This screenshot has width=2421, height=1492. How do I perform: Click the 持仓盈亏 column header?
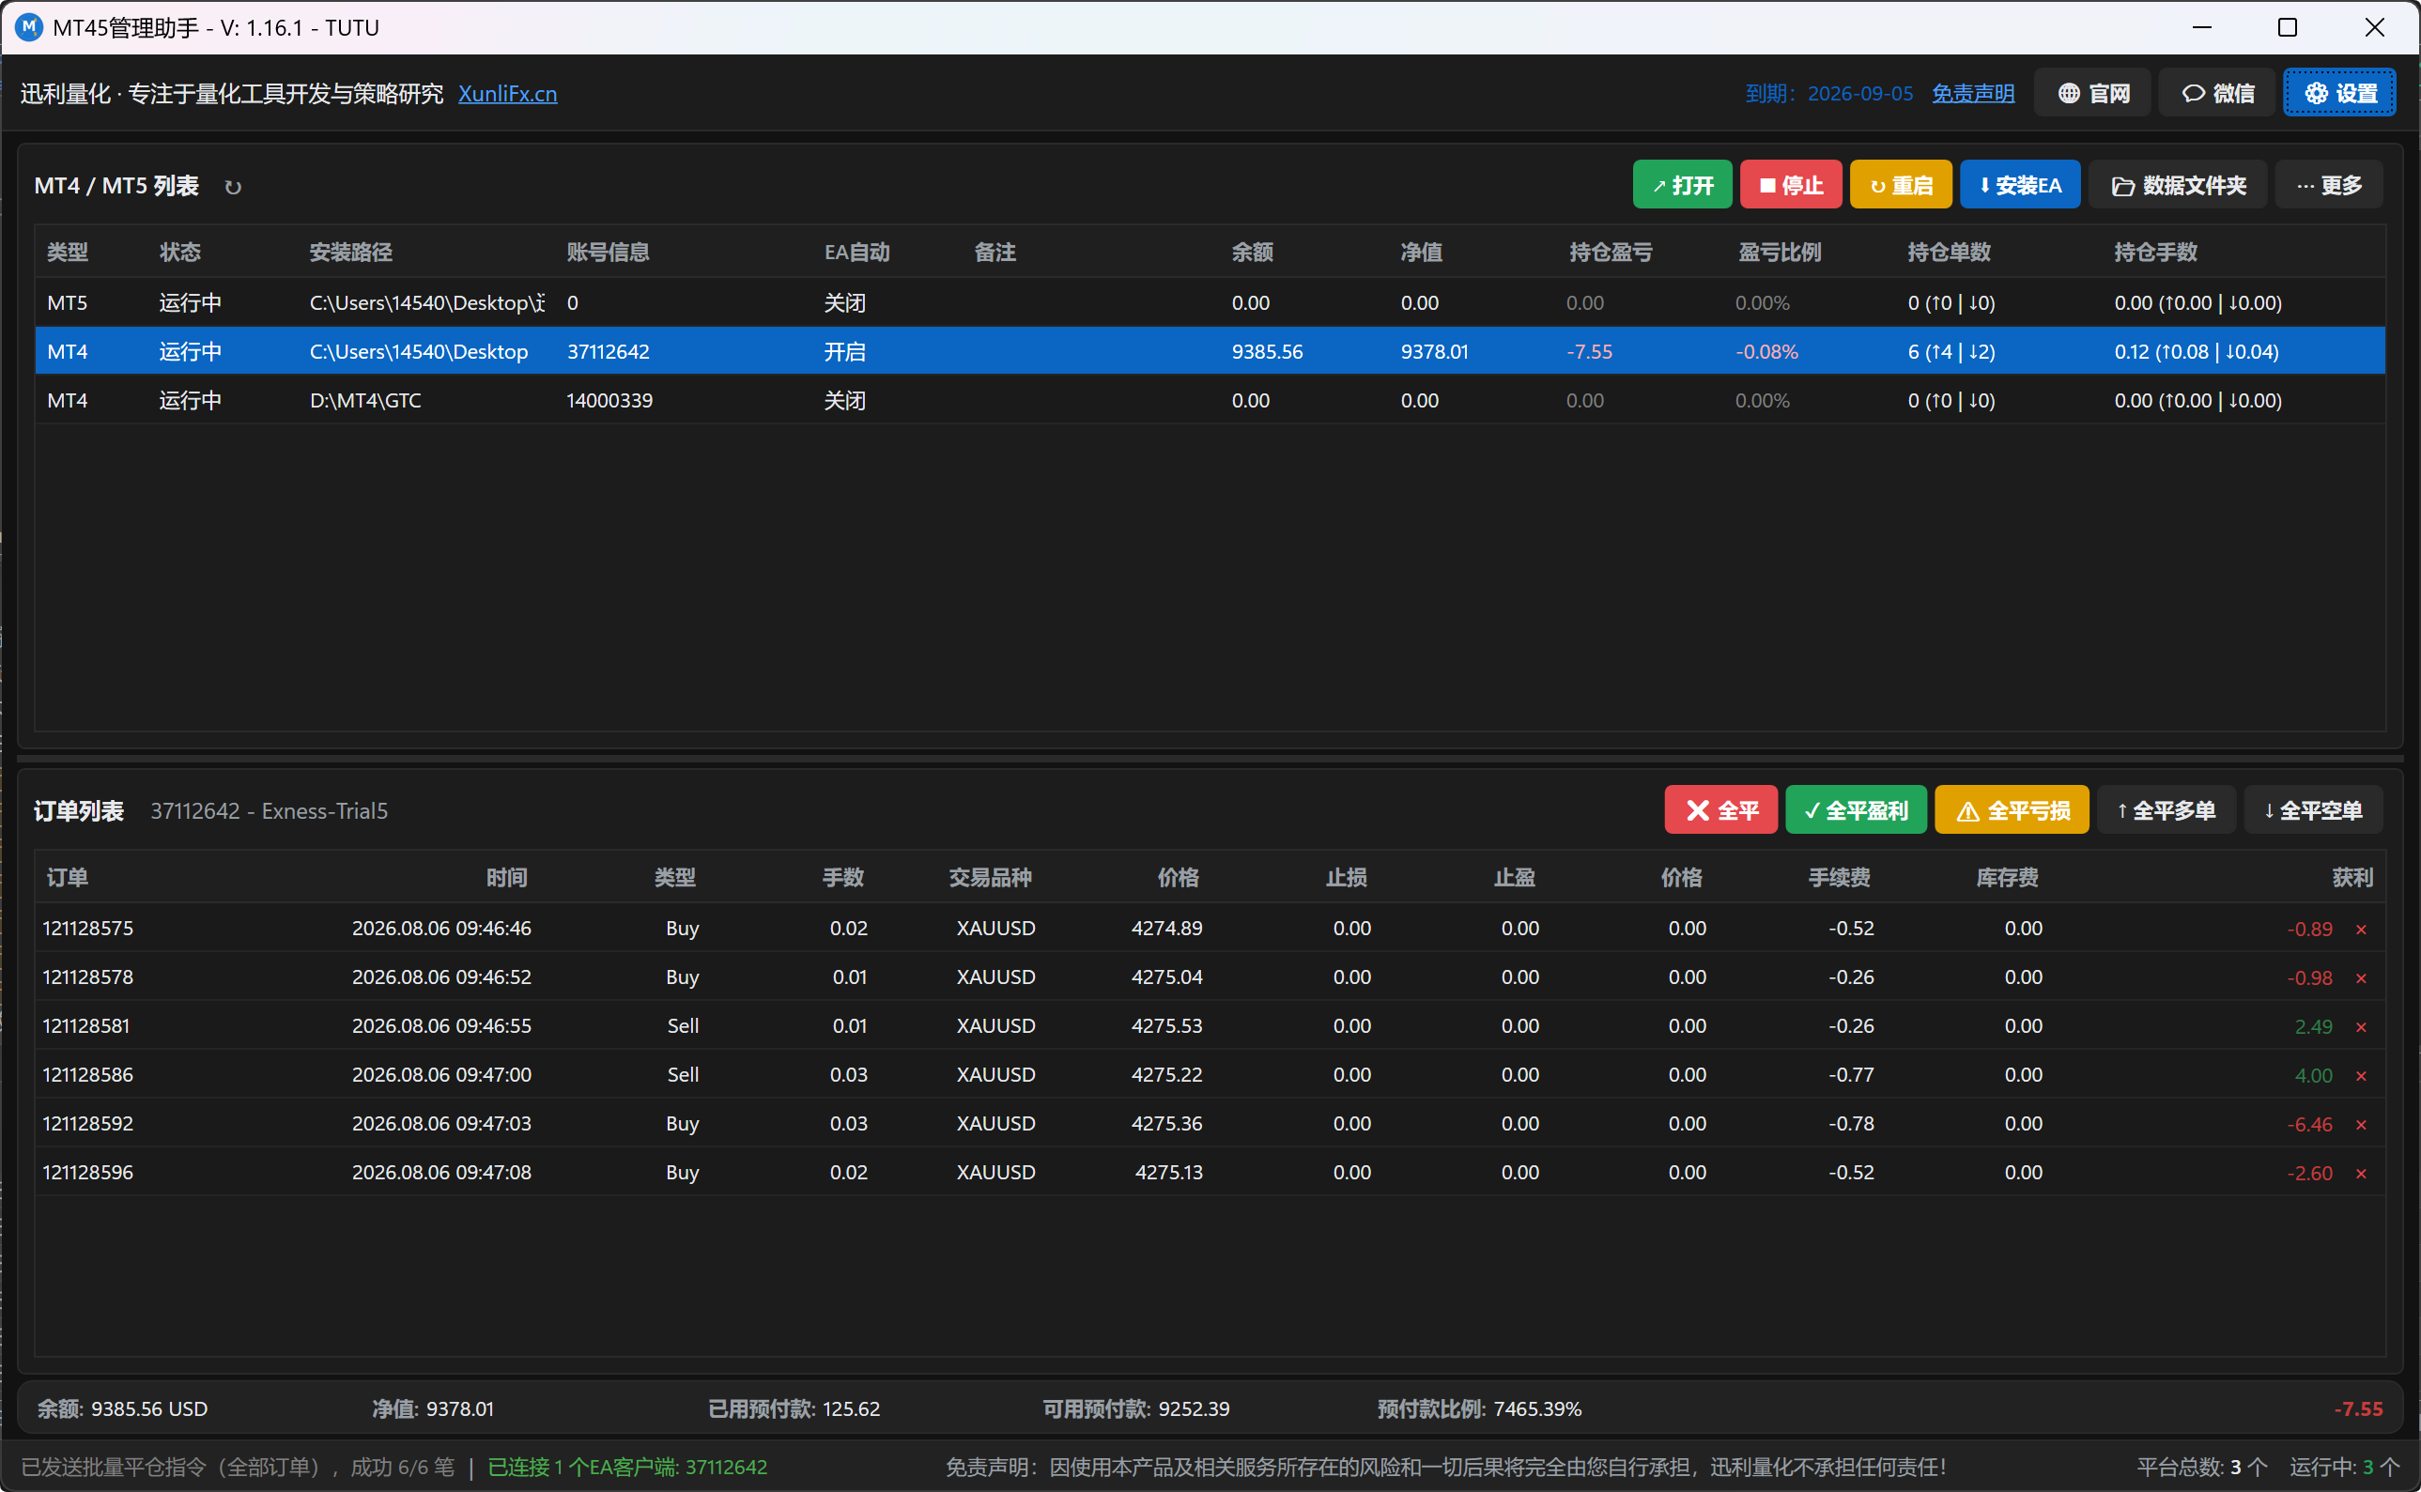click(1611, 253)
